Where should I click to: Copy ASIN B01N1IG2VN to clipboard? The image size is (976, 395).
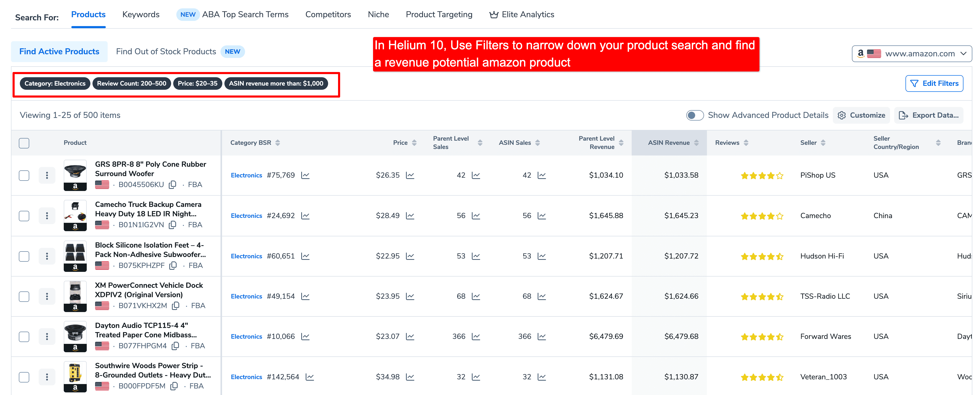tap(173, 225)
